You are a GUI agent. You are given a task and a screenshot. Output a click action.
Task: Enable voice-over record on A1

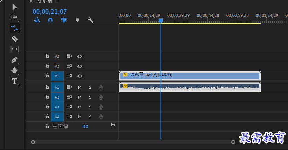coord(101,87)
